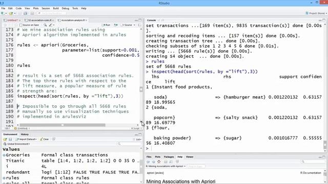Open the Source button dropdown arrow

[134, 25]
